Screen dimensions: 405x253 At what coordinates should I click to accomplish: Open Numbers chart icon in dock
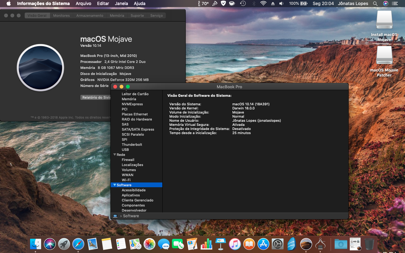[206, 244]
